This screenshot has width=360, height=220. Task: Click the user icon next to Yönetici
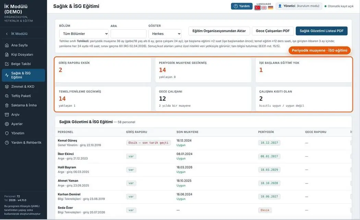[280, 6]
